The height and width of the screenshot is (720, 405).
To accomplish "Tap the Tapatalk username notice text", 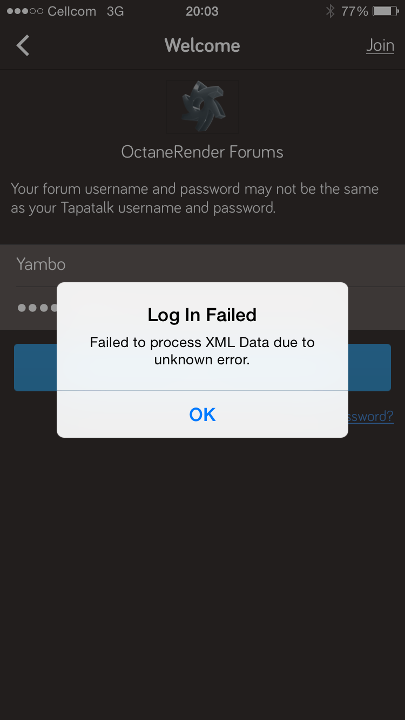I will [x=195, y=198].
